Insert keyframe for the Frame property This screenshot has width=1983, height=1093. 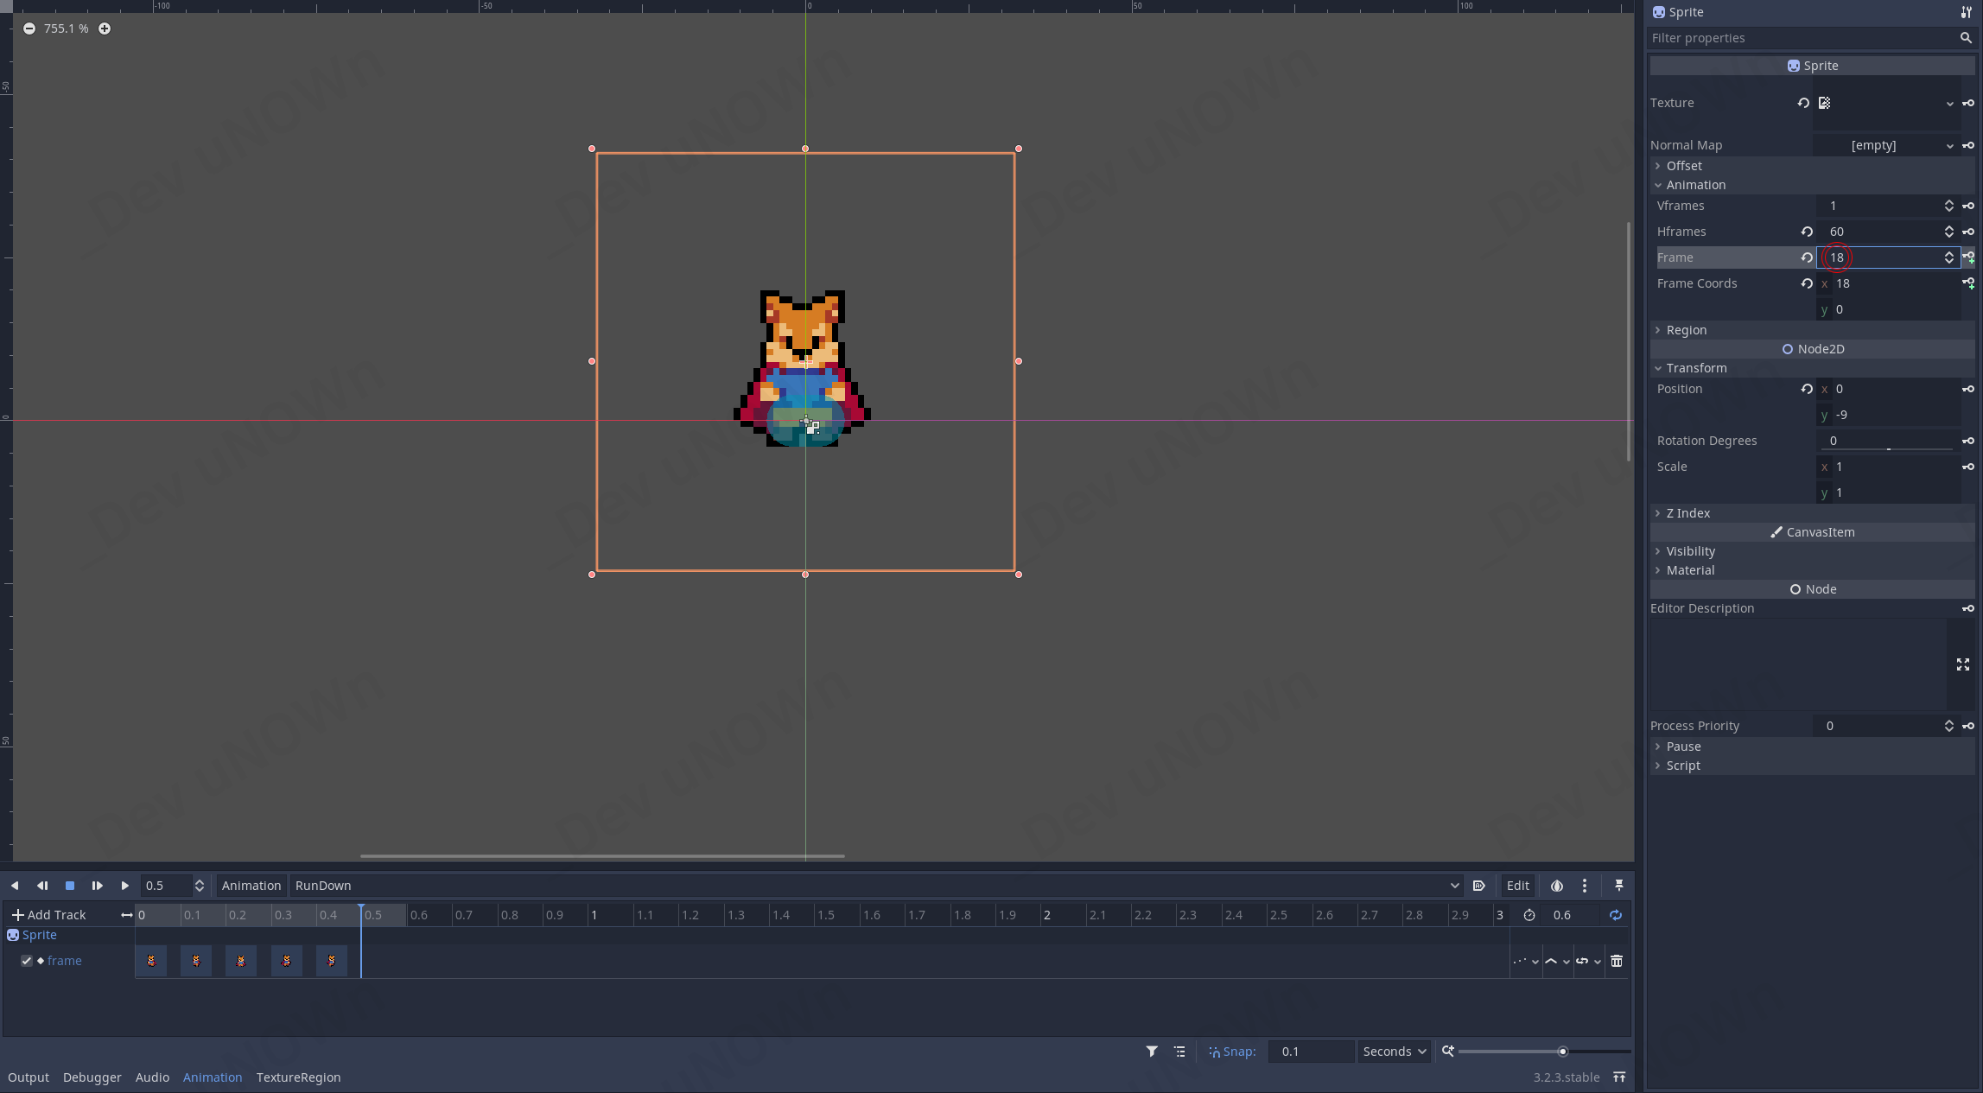pos(1968,257)
